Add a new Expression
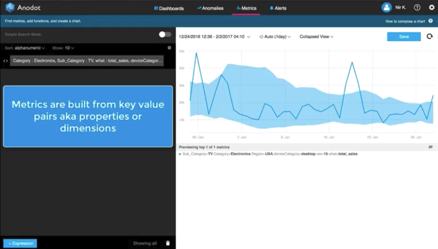Image resolution: width=438 pixels, height=249 pixels. [20, 243]
